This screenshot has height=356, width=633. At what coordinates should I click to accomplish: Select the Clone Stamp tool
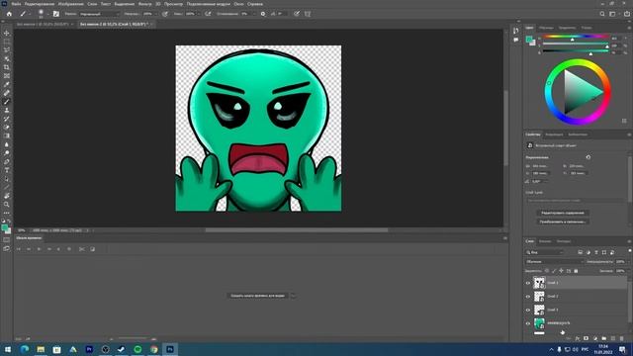coord(7,110)
